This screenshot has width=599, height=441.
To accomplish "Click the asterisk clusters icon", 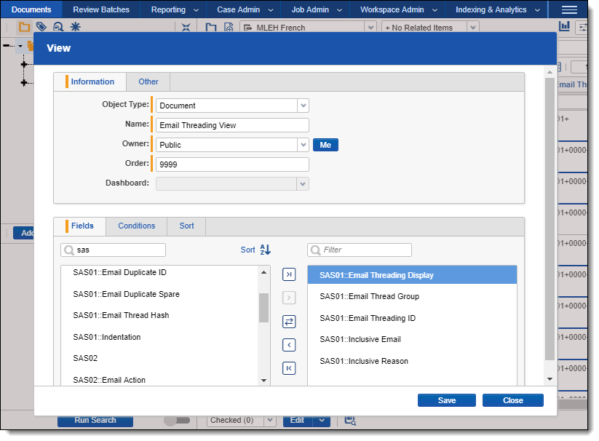I will point(75,27).
